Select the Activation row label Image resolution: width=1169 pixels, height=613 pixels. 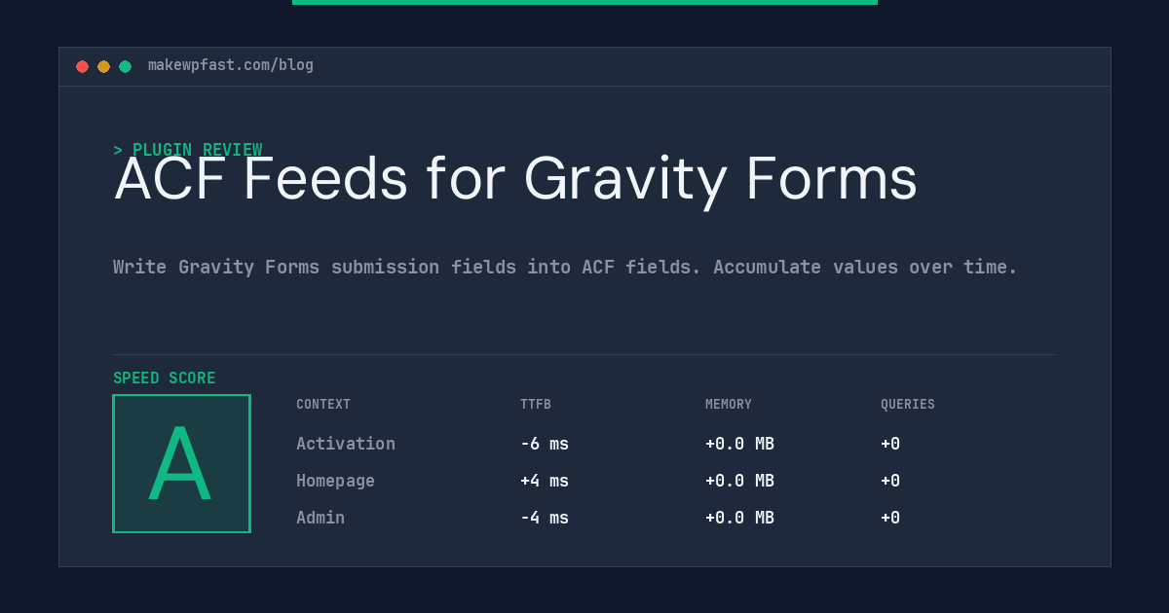point(346,444)
